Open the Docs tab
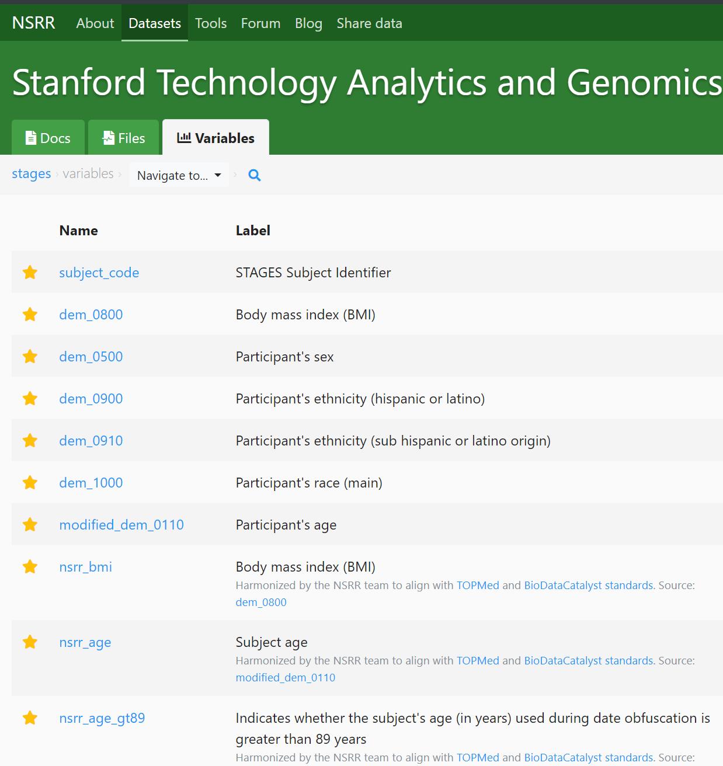The height and width of the screenshot is (766, 723). click(48, 138)
